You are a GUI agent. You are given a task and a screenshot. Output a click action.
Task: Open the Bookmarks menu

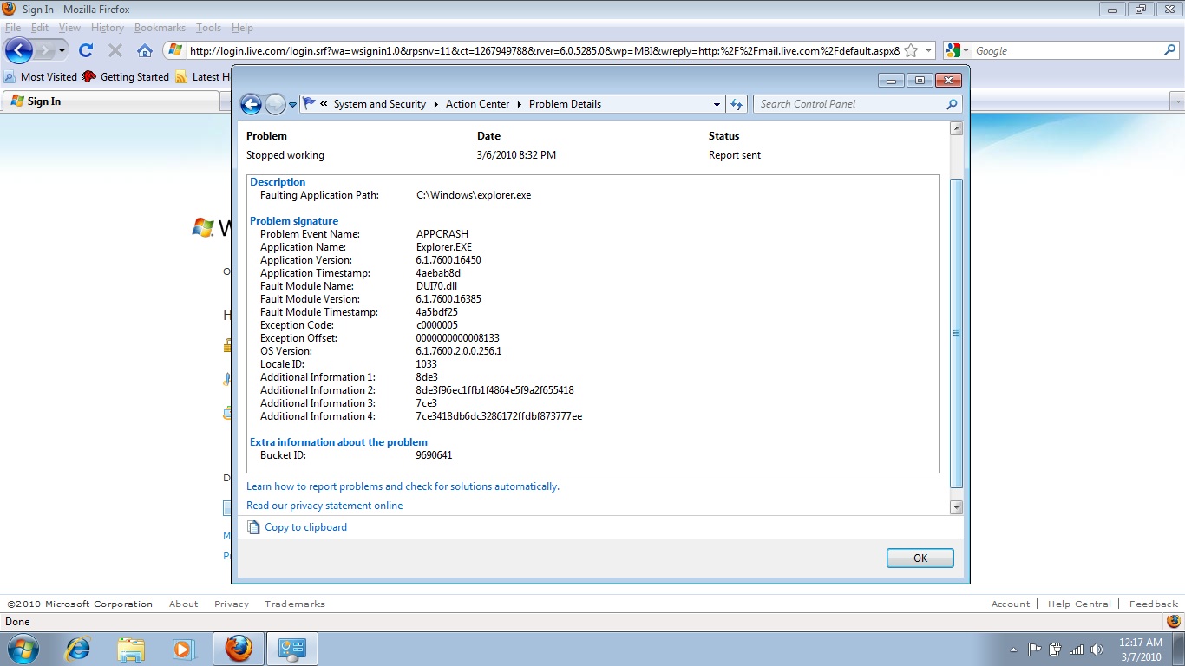[x=160, y=28]
